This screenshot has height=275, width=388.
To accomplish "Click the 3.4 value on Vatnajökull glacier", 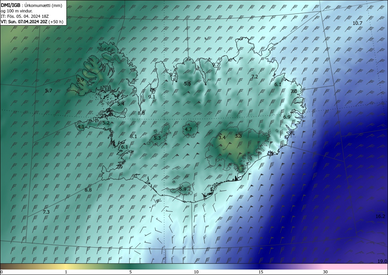I will [222, 137].
